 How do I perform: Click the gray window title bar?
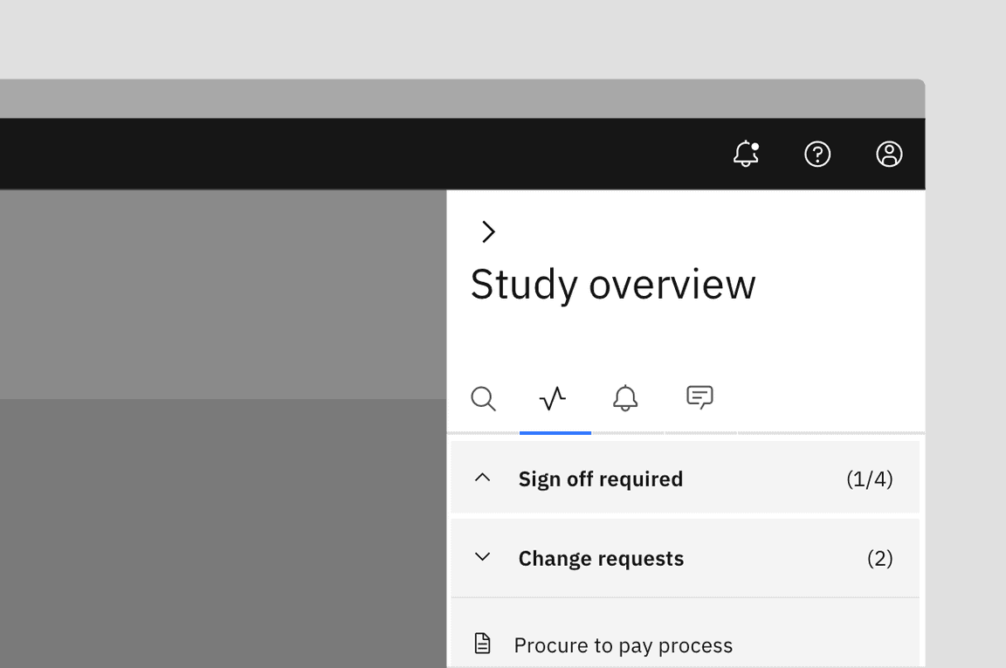point(437,99)
